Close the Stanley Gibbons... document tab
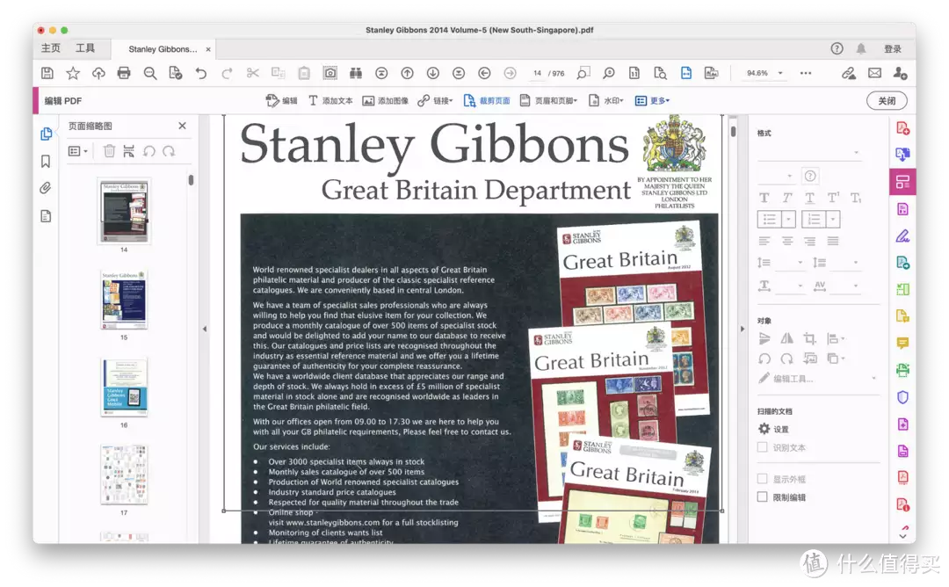 point(208,49)
